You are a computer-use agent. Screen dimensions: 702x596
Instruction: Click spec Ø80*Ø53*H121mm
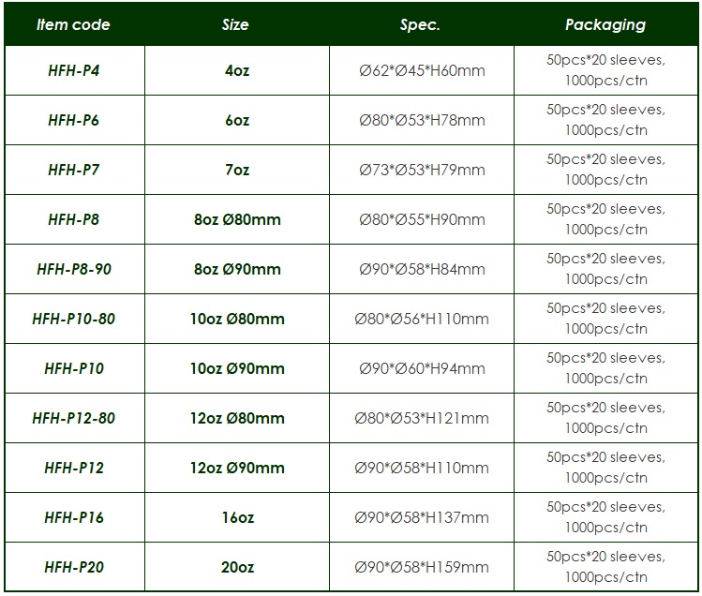(x=421, y=418)
